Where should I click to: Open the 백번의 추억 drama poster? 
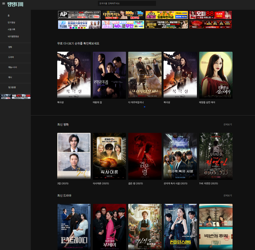(x=216, y=227)
